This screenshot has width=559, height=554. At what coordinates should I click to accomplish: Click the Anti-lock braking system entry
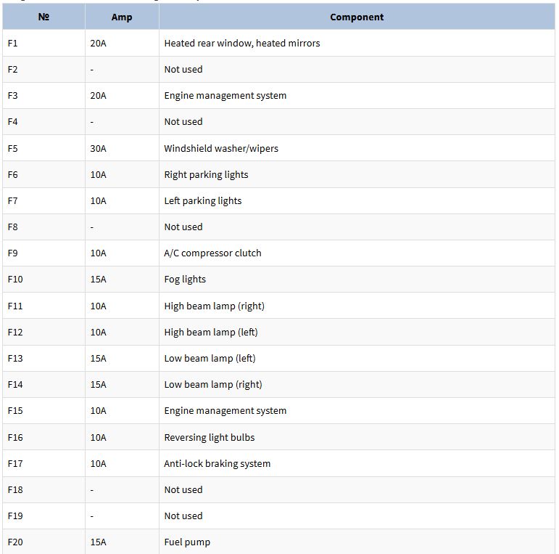point(217,463)
